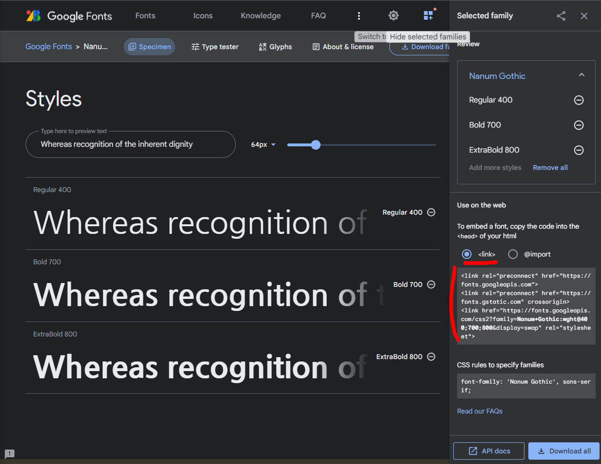Click the Bold 700 preview text
Screen dimensions: 601x464
(x=209, y=295)
